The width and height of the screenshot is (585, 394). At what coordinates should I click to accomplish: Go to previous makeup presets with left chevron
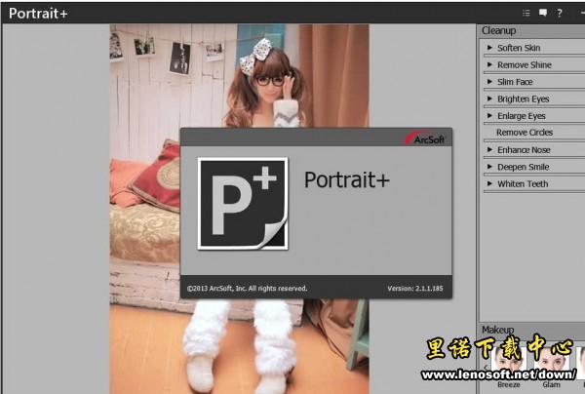(x=485, y=367)
